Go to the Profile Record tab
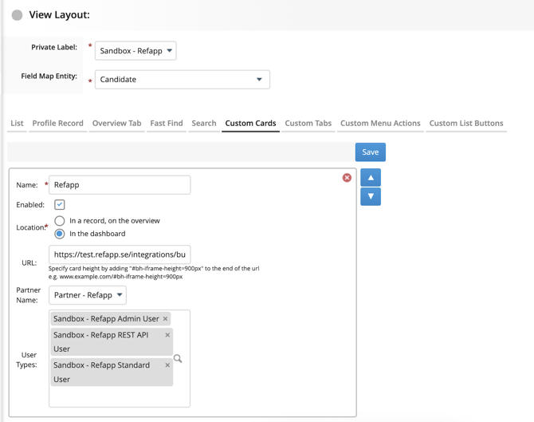534x422 pixels. [x=57, y=124]
